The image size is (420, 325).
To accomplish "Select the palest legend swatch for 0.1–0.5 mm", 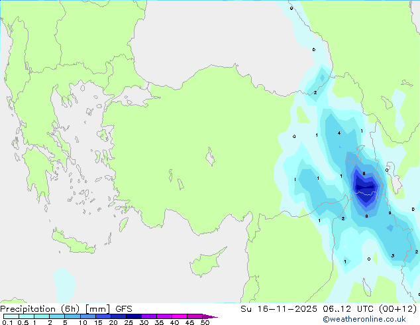I will 11,316.
